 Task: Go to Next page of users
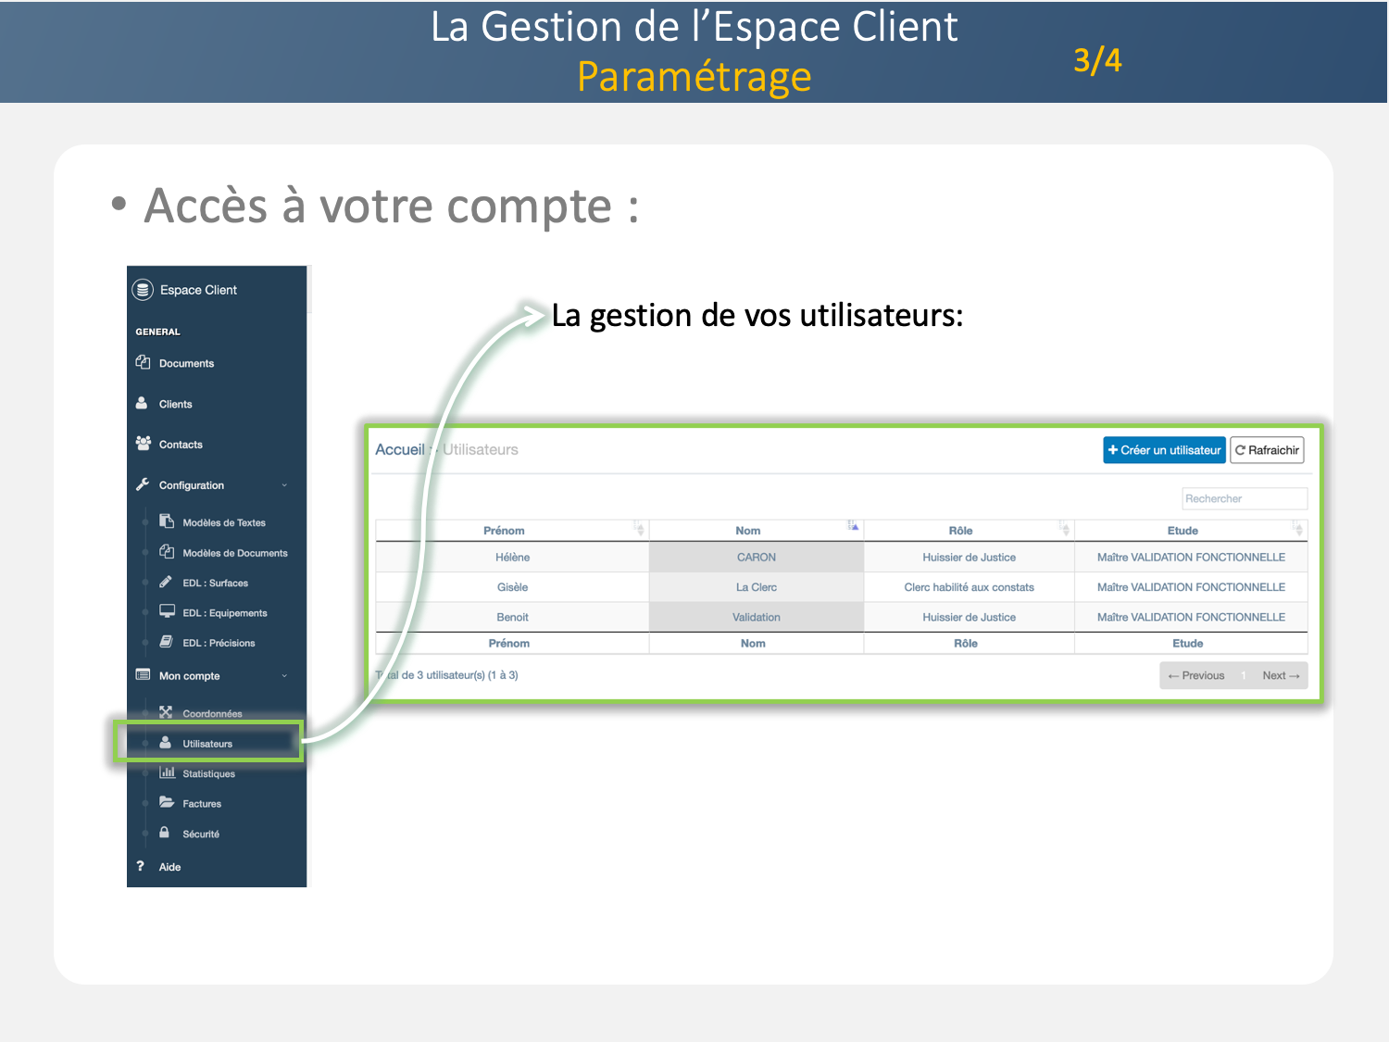pyautogui.click(x=1280, y=675)
